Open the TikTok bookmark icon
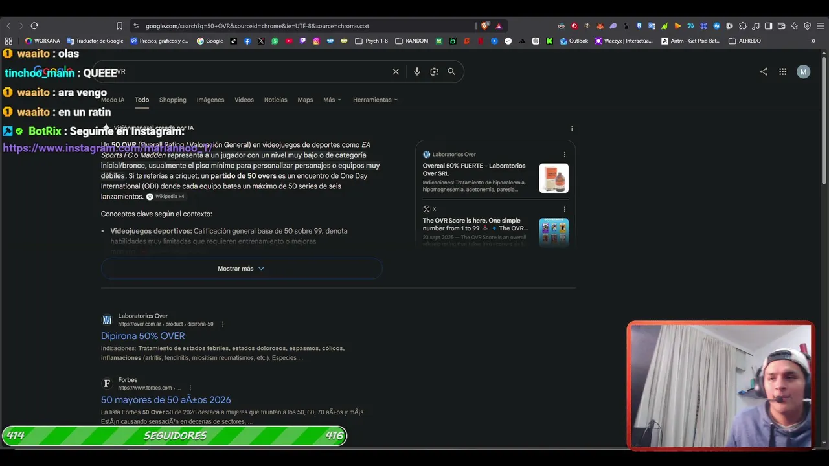 233,41
